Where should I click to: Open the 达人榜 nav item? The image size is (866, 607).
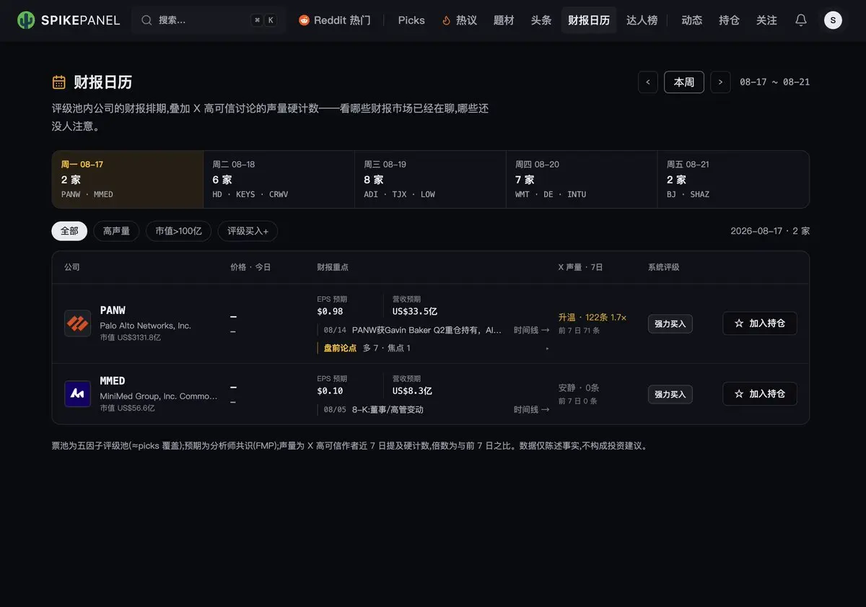642,20
